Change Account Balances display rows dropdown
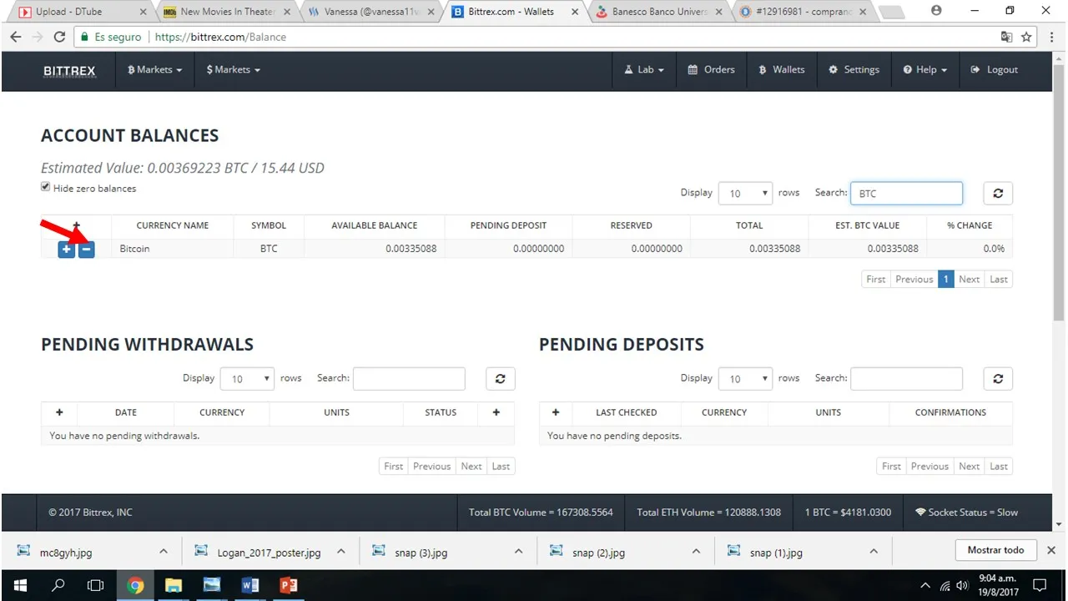The width and height of the screenshot is (1068, 601). (747, 193)
